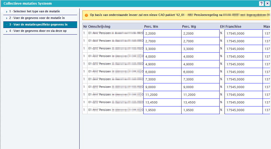Edit the Perc. Wg field with value 4,9000
Viewport: 271px width, 149px height.
click(200, 64)
